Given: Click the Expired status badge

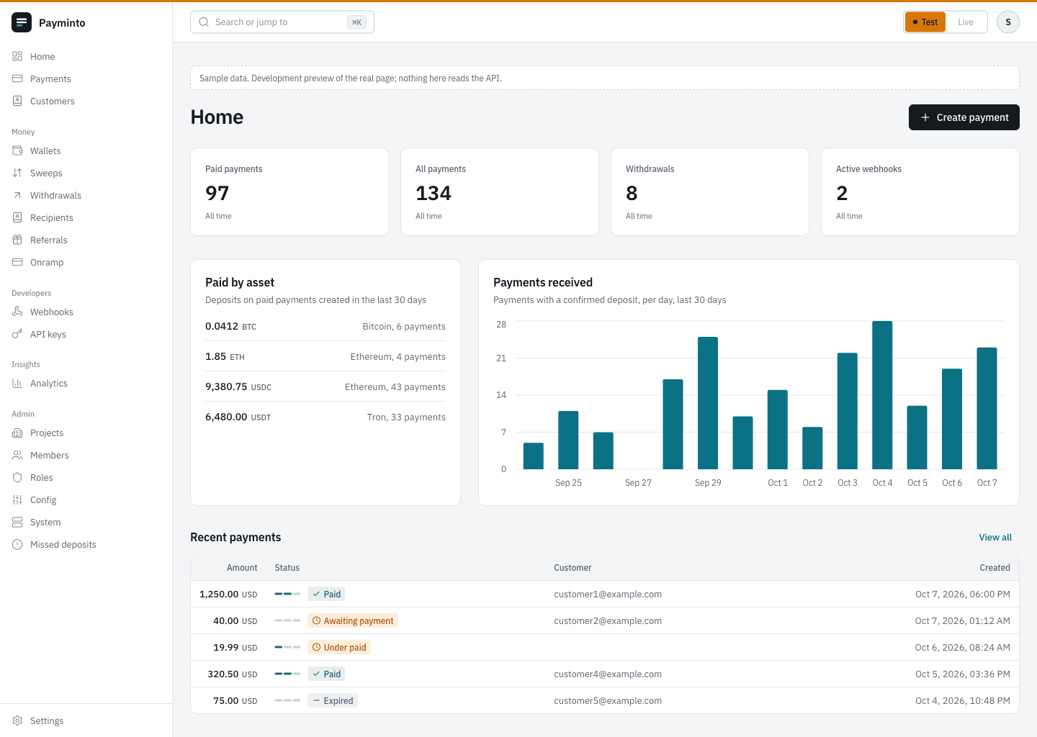Looking at the screenshot, I should pos(333,700).
